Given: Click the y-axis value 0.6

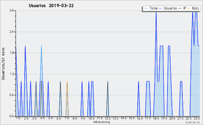Looking at the screenshot, I should tap(12, 95).
